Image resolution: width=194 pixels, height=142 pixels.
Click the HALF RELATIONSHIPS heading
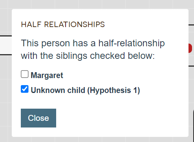[x=63, y=24]
